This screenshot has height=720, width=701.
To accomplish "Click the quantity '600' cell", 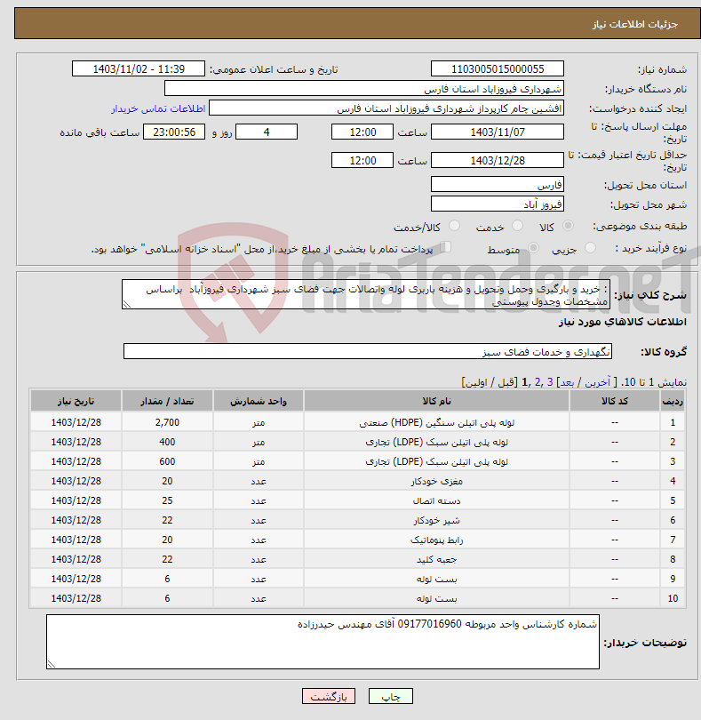I will [x=167, y=461].
